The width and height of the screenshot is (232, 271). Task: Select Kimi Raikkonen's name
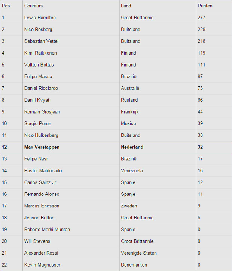pos(40,53)
